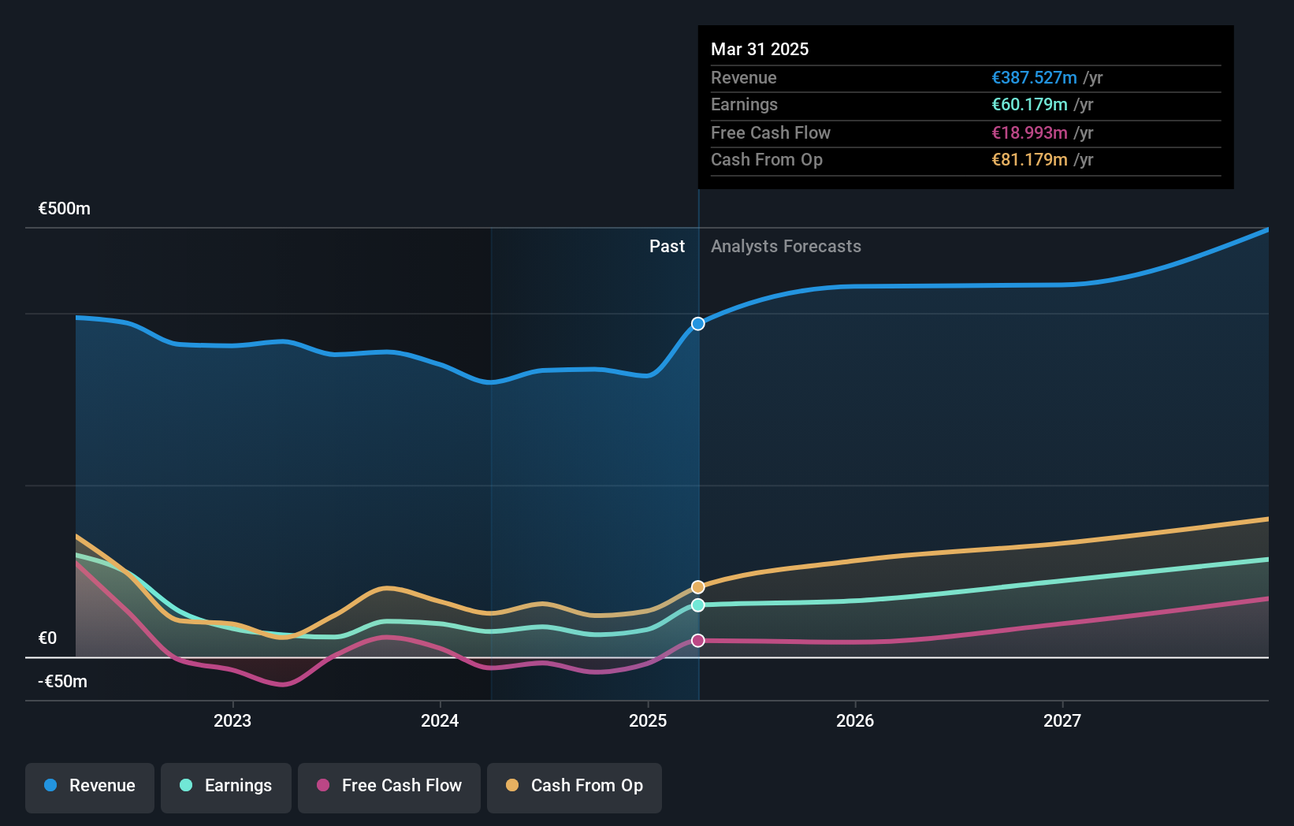Click the teal Earnings legend dot
Screen dimensions: 1294x826
coord(184,786)
